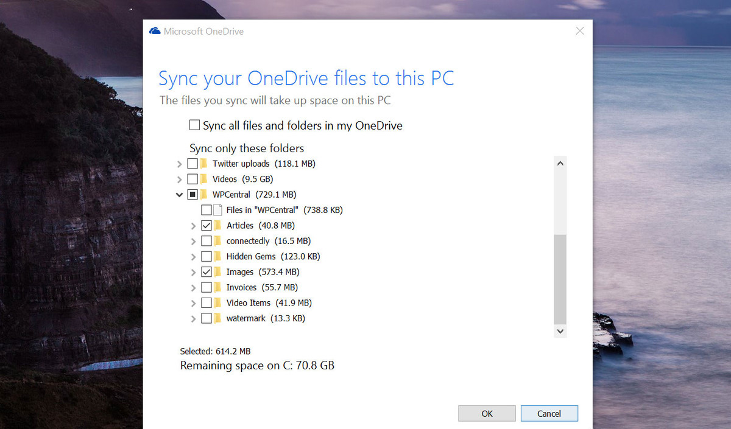Cancel the OneDrive sync dialog
Viewport: 731px width, 429px height.
pos(549,413)
